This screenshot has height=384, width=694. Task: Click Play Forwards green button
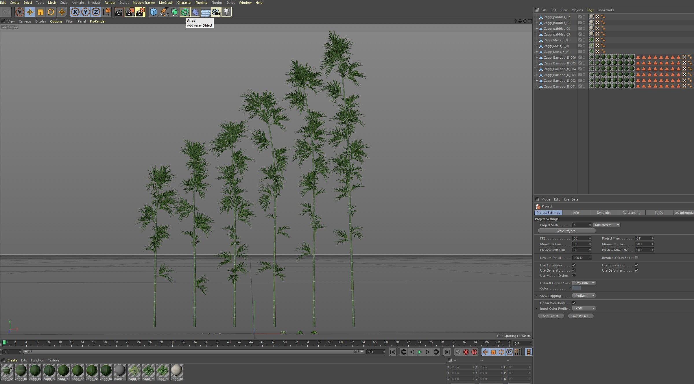click(x=420, y=352)
